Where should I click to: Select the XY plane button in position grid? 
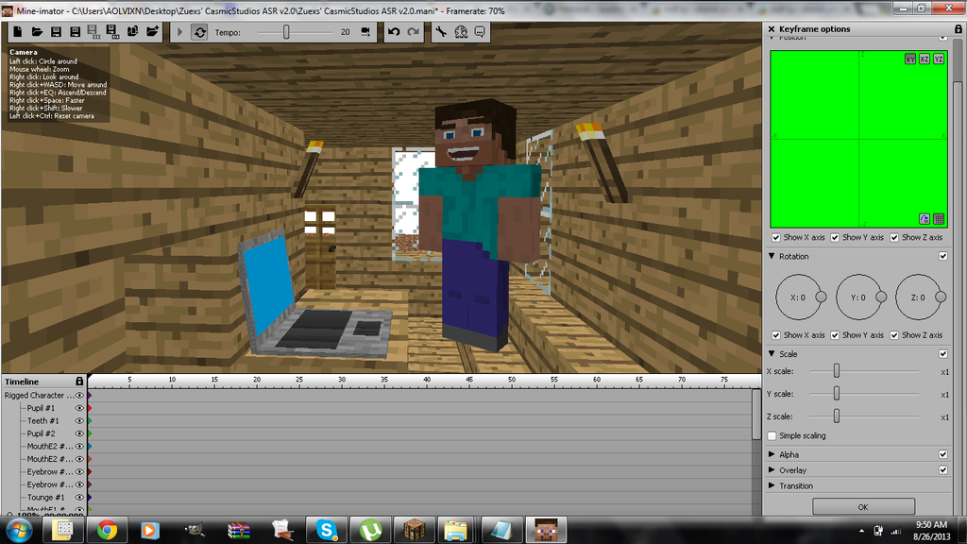[910, 59]
